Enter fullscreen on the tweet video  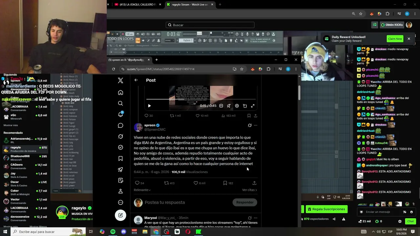pos(253,106)
